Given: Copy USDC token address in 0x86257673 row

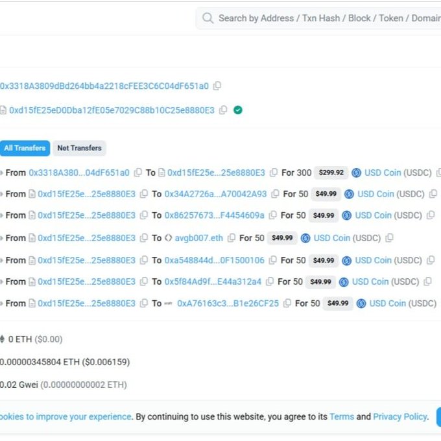Looking at the screenshot, I should 431,215.
